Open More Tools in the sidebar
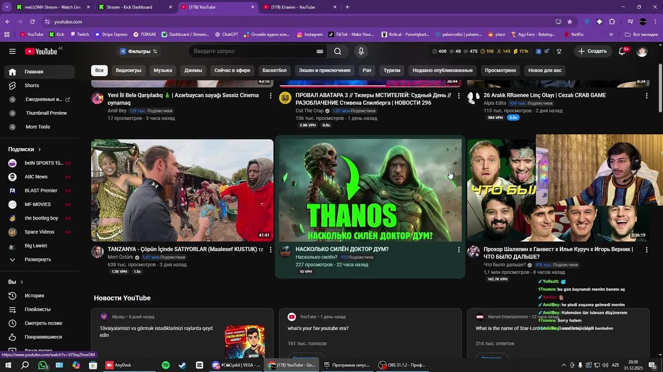 (x=39, y=127)
